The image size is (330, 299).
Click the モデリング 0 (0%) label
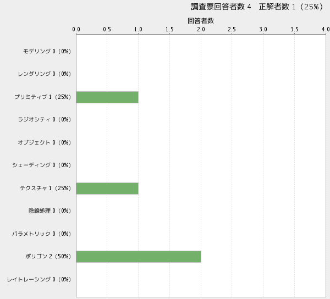(x=47, y=51)
